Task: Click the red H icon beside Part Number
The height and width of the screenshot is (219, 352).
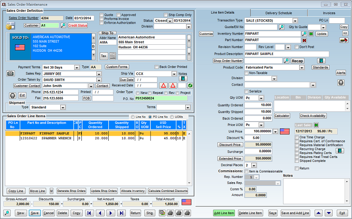Action: 304,40
